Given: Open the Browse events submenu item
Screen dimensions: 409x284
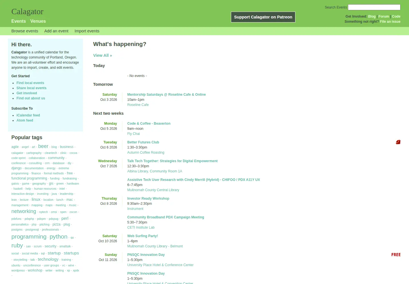Looking at the screenshot, I should pyautogui.click(x=25, y=31).
